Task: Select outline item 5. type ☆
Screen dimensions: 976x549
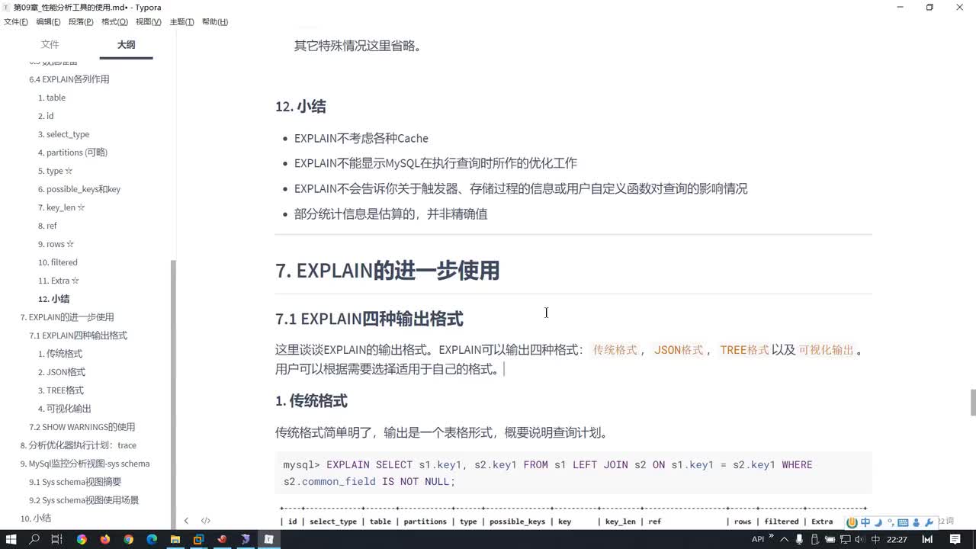Action: pos(56,171)
